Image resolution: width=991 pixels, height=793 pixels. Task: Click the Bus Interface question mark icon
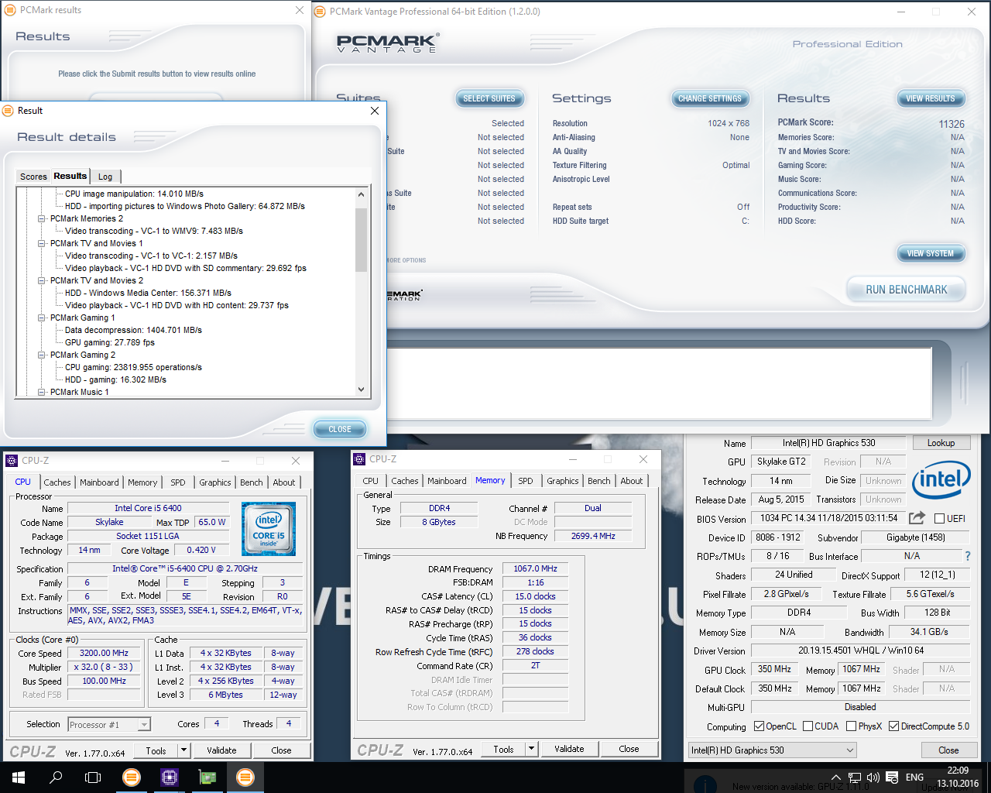pyautogui.click(x=967, y=556)
